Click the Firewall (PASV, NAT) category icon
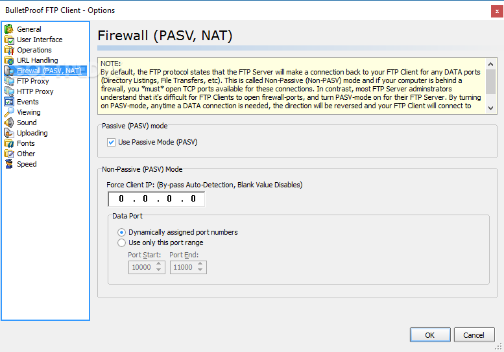The width and height of the screenshot is (504, 352). pos(9,71)
